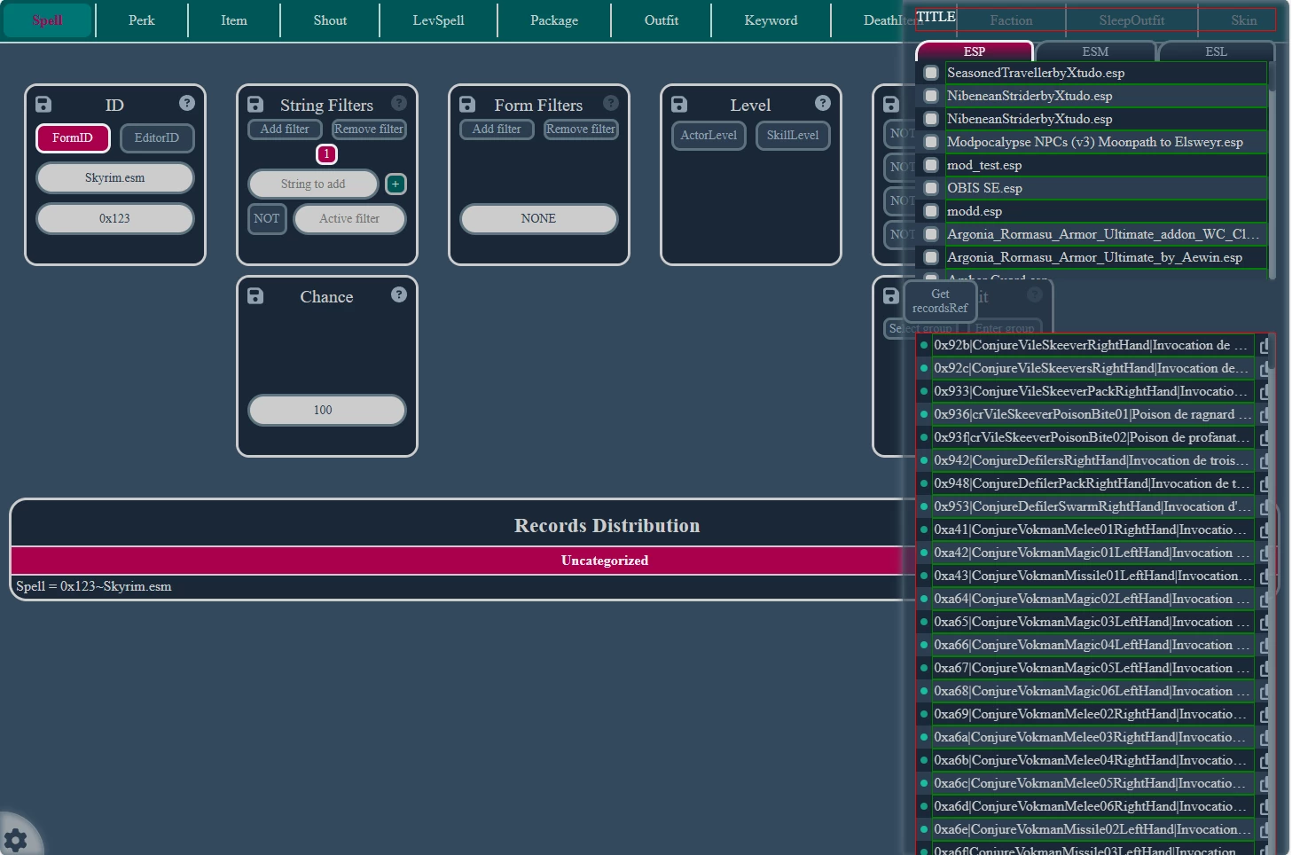Switch to the Keyword tab
1300x855 pixels.
tap(771, 20)
